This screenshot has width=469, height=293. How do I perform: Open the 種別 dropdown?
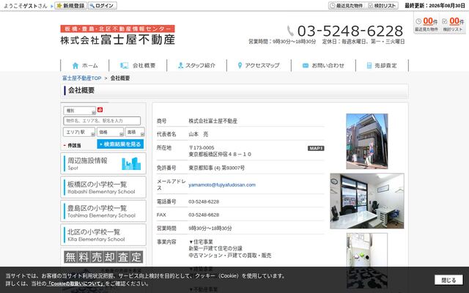click(80, 111)
